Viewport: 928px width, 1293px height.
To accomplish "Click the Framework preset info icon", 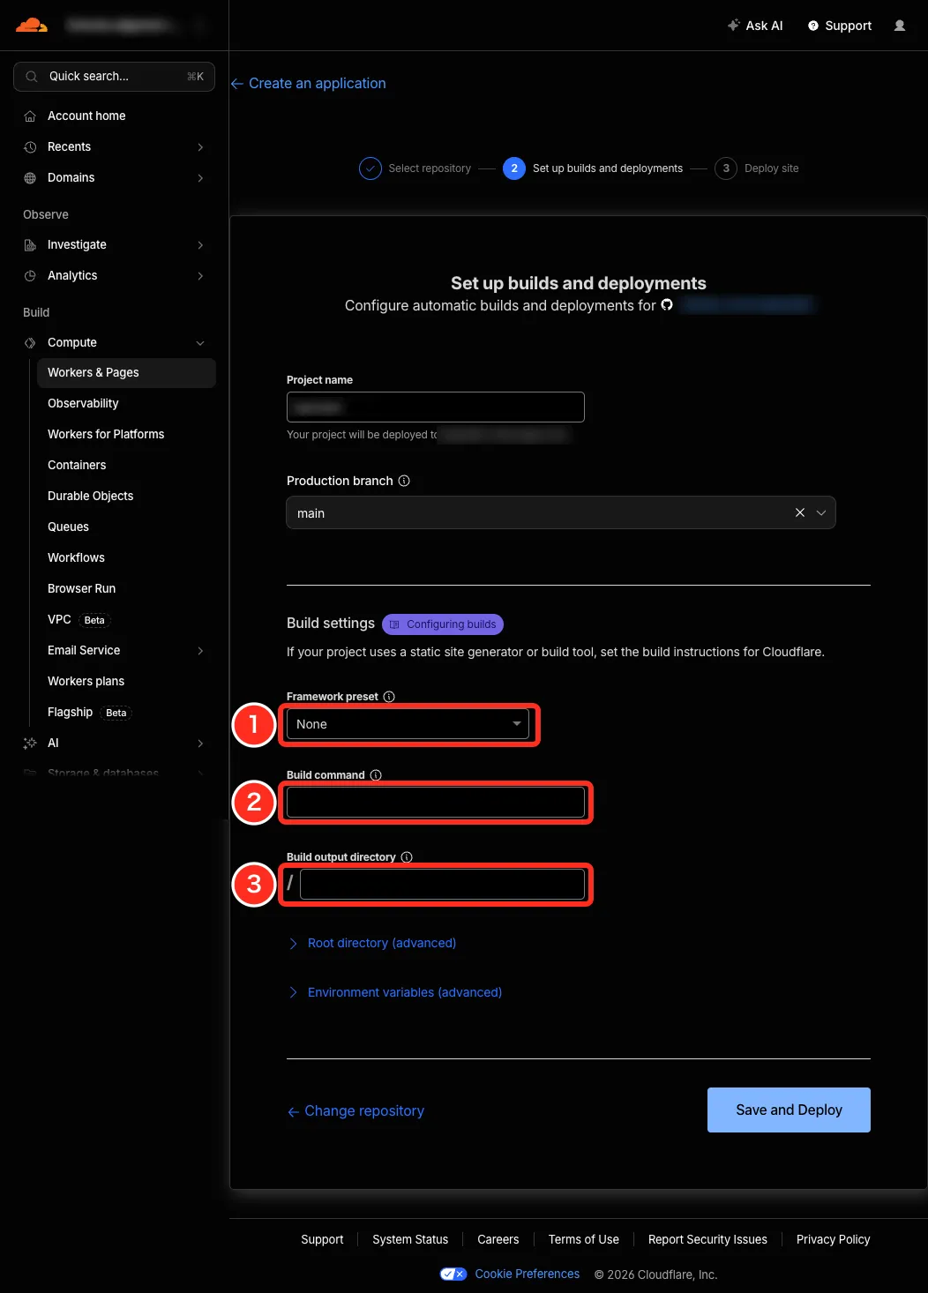I will tap(389, 697).
